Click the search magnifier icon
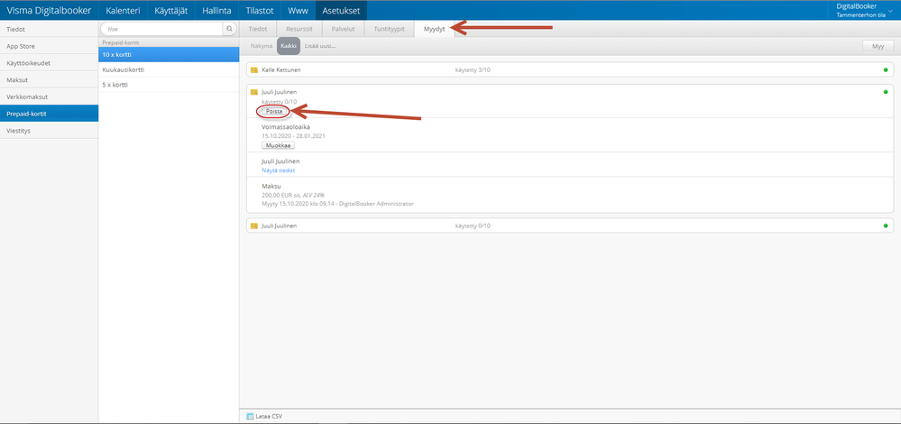901x424 pixels. (x=229, y=28)
